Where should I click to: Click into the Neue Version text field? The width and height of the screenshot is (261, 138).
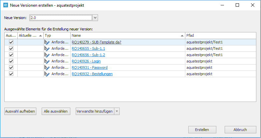pos(60,17)
